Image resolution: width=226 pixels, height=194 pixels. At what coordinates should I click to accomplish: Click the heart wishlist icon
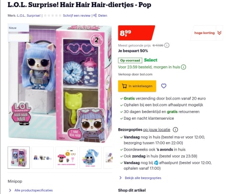point(164,86)
